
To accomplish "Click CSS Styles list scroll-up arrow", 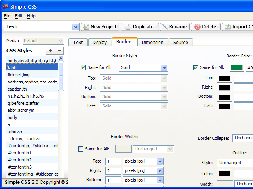I will 61,59.
